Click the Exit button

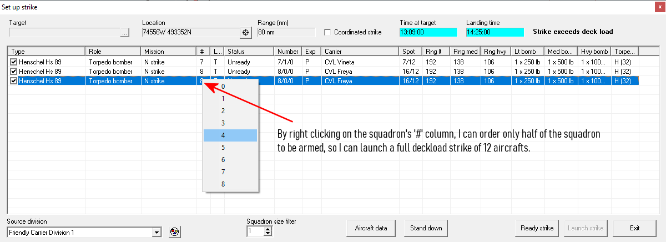point(635,228)
